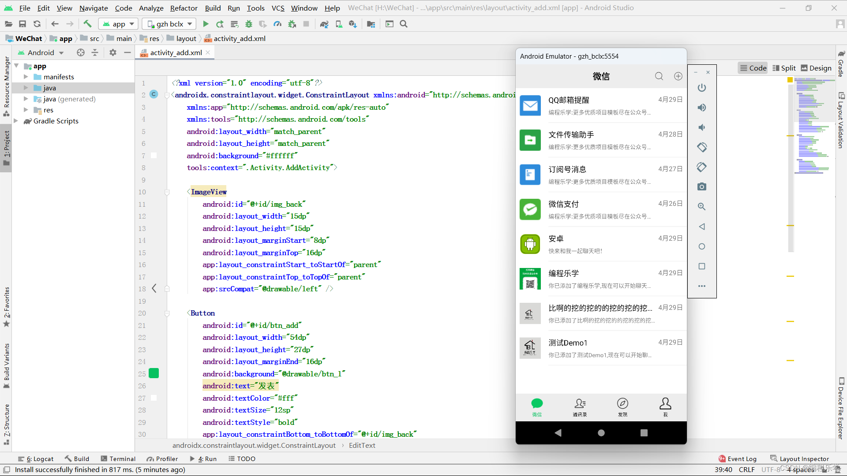The height and width of the screenshot is (476, 847).
Task: Run the app with green play button
Action: tap(206, 24)
